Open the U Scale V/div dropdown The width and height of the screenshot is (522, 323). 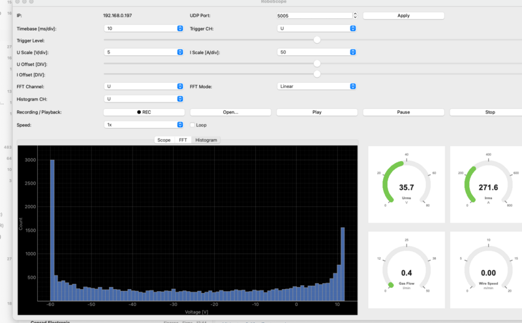pyautogui.click(x=144, y=52)
